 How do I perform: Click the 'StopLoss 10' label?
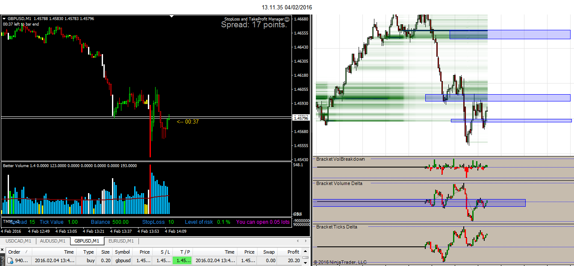pos(158,222)
